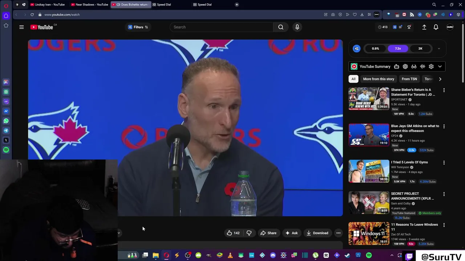465x261 pixels.
Task: Take a snapshot with the camera icon
Action: click(333, 14)
